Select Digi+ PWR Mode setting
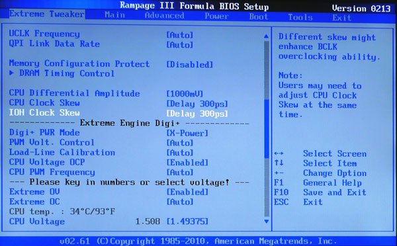This screenshot has width=397, height=246. 44,132
